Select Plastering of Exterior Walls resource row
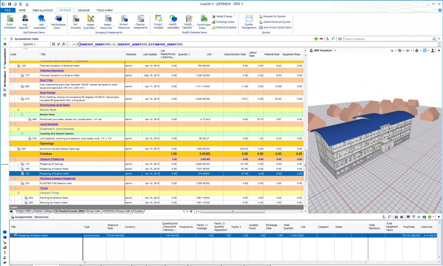 pos(223,235)
